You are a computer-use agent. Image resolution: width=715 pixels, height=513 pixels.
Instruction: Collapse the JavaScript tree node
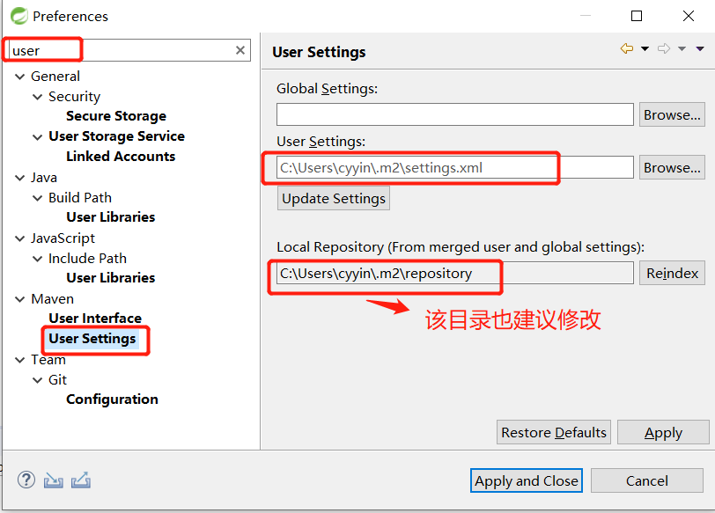click(19, 238)
